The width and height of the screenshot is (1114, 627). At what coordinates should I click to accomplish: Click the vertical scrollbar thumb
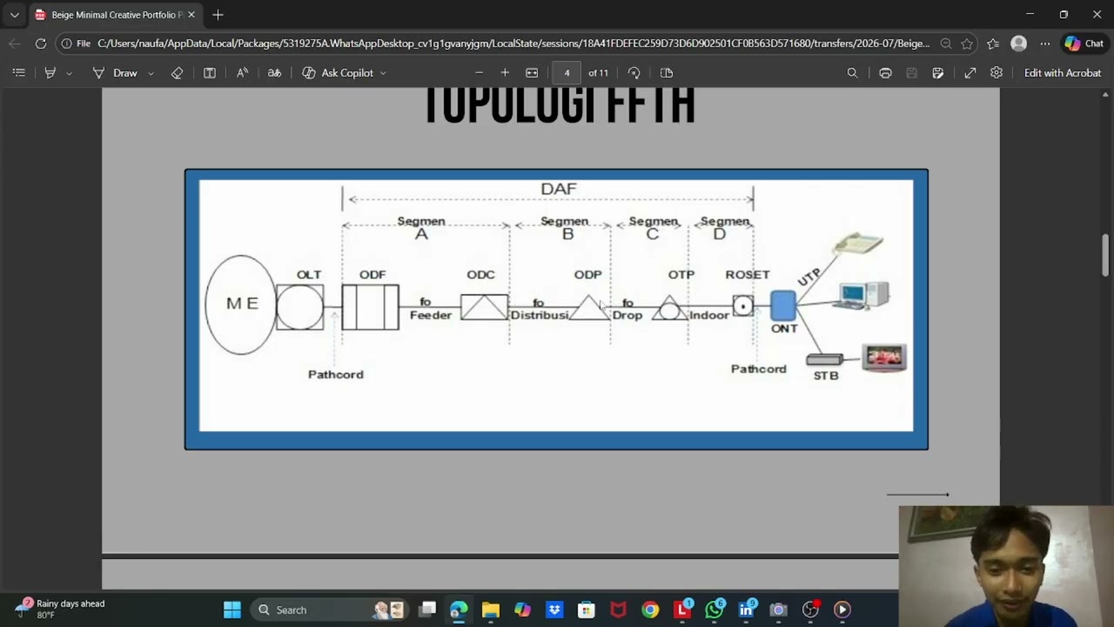pyautogui.click(x=1105, y=255)
